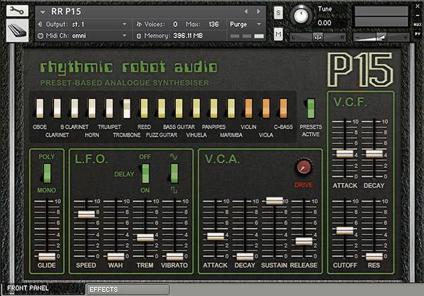Select the B CLARINET preset switch
Image resolution: width=424 pixels, height=296 pixels.
tap(75, 108)
